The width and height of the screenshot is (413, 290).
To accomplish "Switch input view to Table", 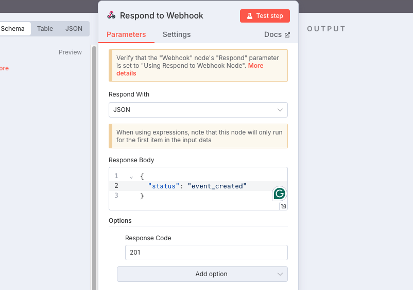I will 45,29.
